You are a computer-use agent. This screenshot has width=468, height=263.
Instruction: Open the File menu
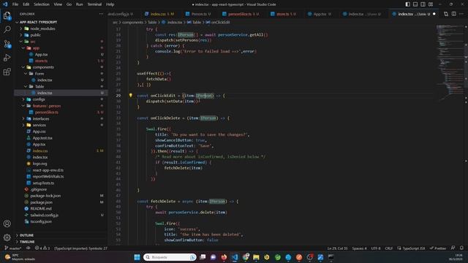point(15,4)
